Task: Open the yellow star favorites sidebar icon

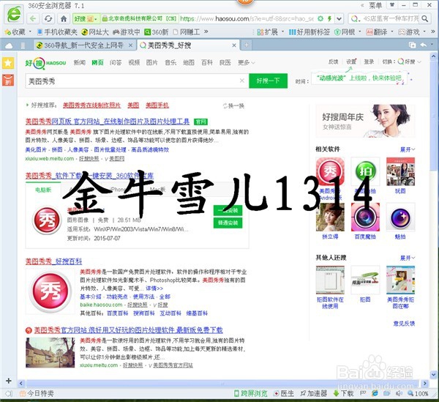Action: (x=8, y=63)
